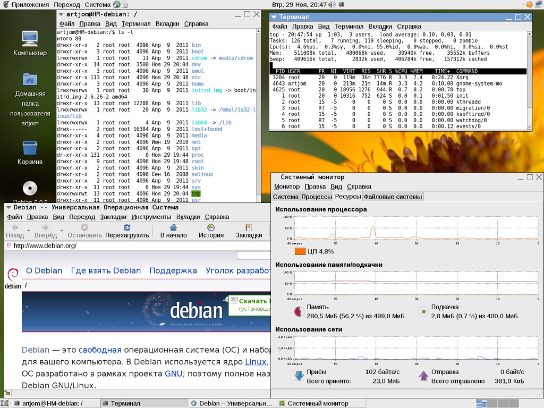Select the home folder desktop icon
The width and height of the screenshot is (544, 408).
click(x=30, y=80)
